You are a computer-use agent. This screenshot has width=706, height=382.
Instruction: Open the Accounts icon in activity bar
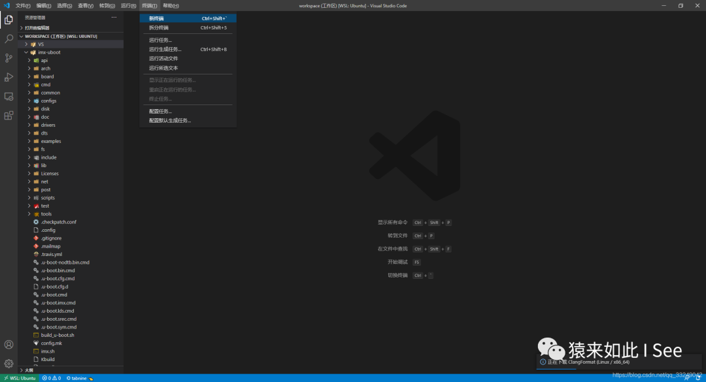point(8,345)
